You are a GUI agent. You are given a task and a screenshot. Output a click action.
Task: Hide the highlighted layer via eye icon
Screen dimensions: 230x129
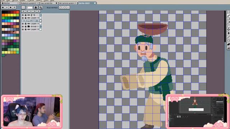pos(23,21)
